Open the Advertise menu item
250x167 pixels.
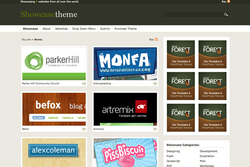(x=61, y=29)
